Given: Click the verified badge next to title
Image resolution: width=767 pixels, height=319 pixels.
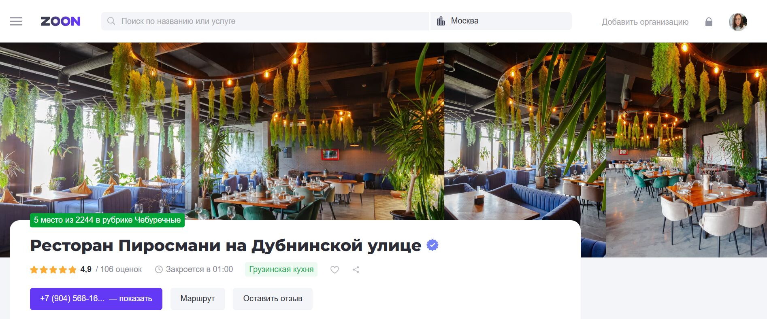Looking at the screenshot, I should coord(433,245).
